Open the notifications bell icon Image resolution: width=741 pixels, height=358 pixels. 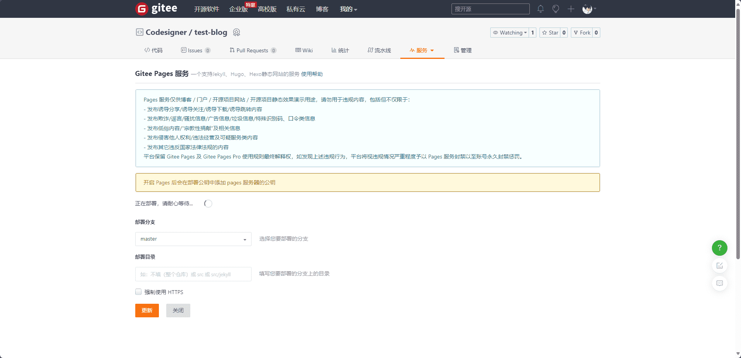tap(541, 9)
